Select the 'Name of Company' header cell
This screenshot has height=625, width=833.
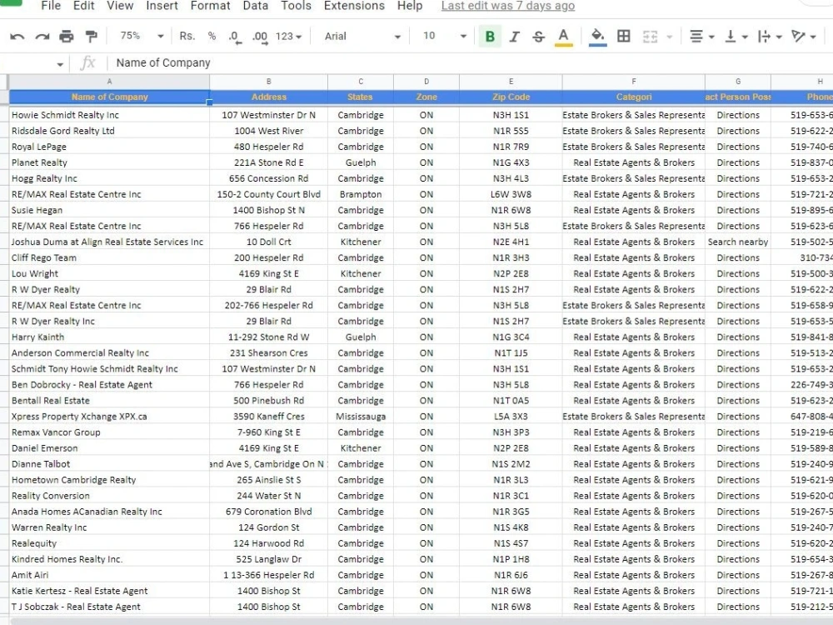tap(109, 97)
